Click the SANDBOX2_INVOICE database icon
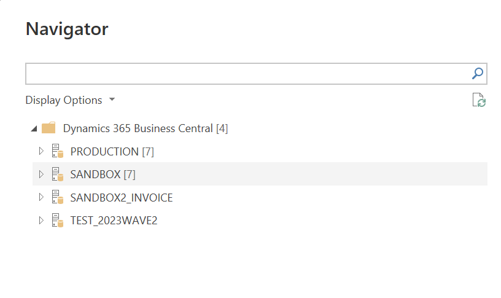Image resolution: width=501 pixels, height=298 pixels. (58, 198)
